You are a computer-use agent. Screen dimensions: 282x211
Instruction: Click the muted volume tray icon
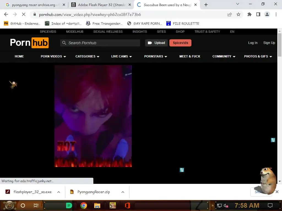(226, 206)
